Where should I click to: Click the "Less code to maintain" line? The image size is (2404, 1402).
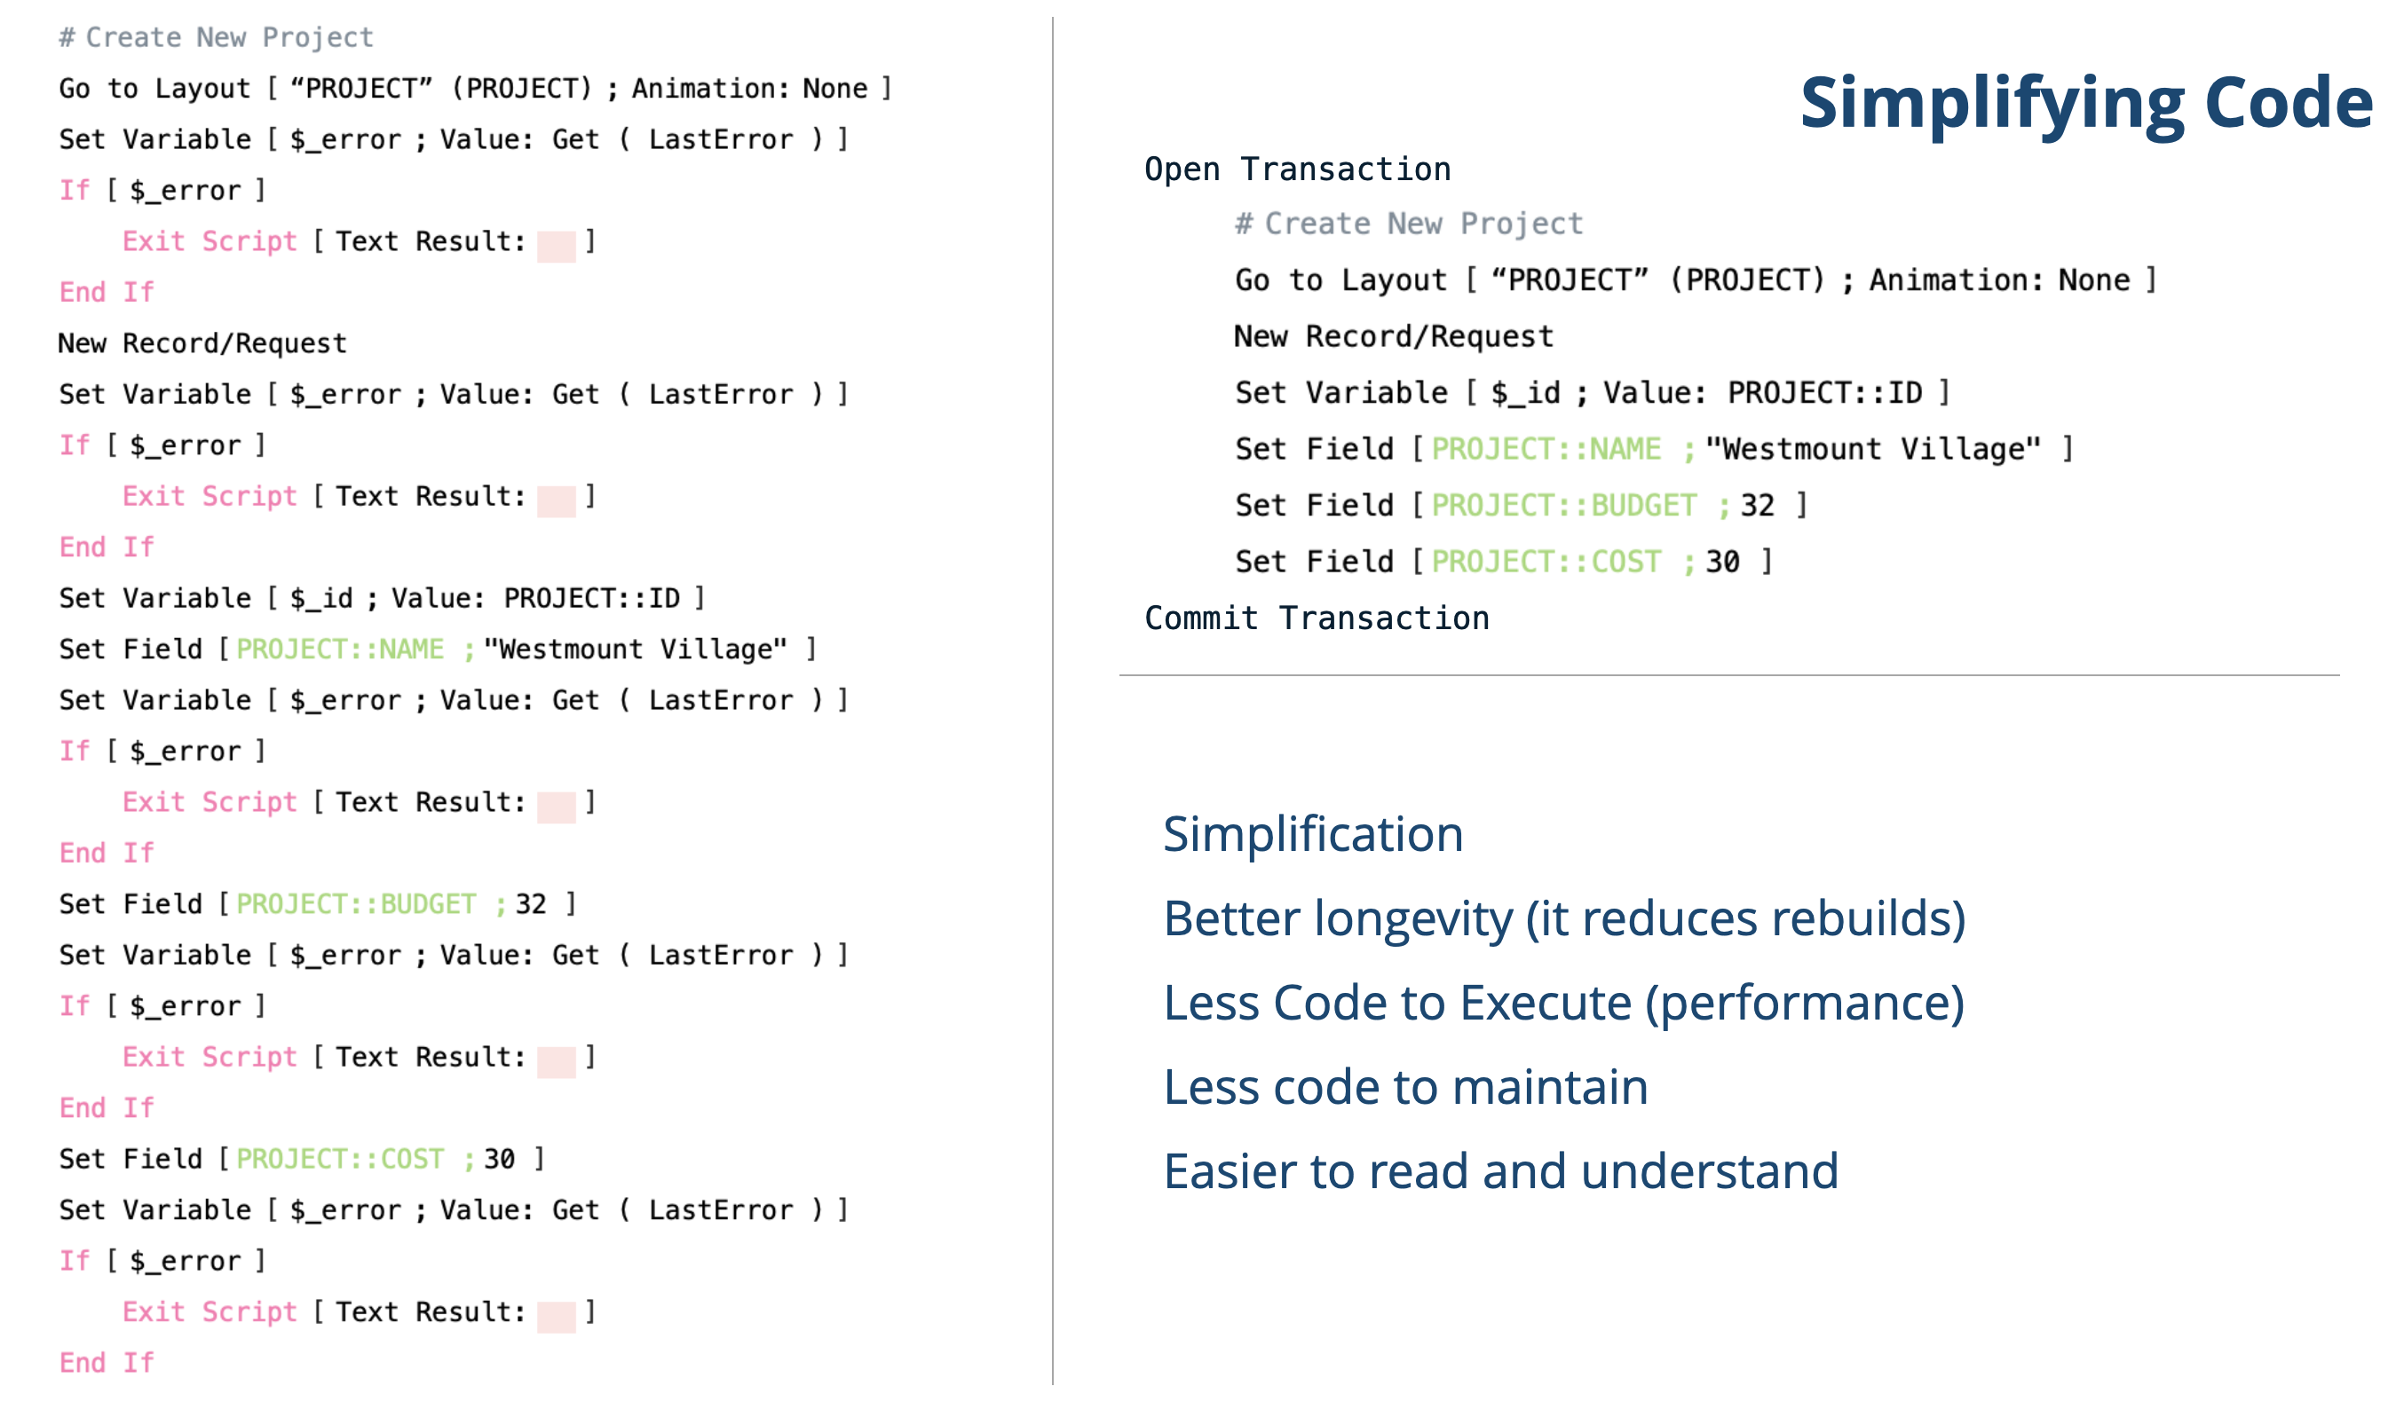[1405, 1087]
